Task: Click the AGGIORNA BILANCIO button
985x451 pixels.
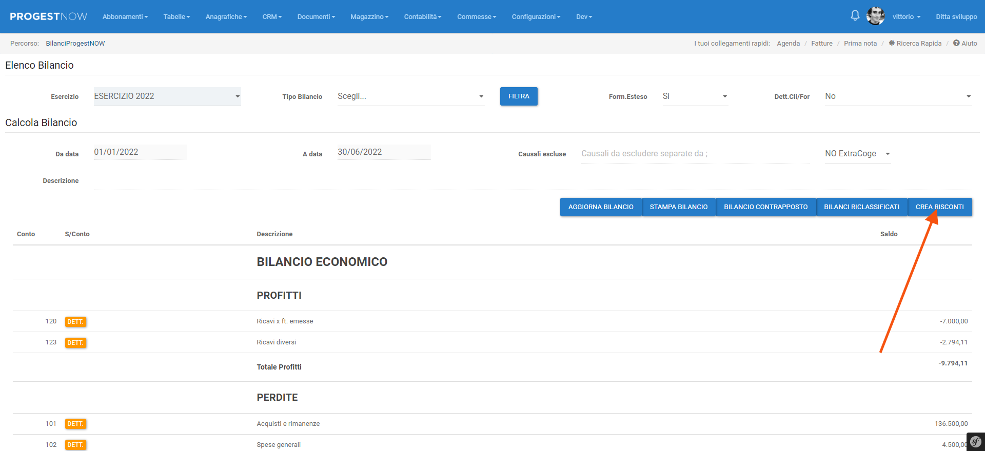Action: (x=601, y=207)
